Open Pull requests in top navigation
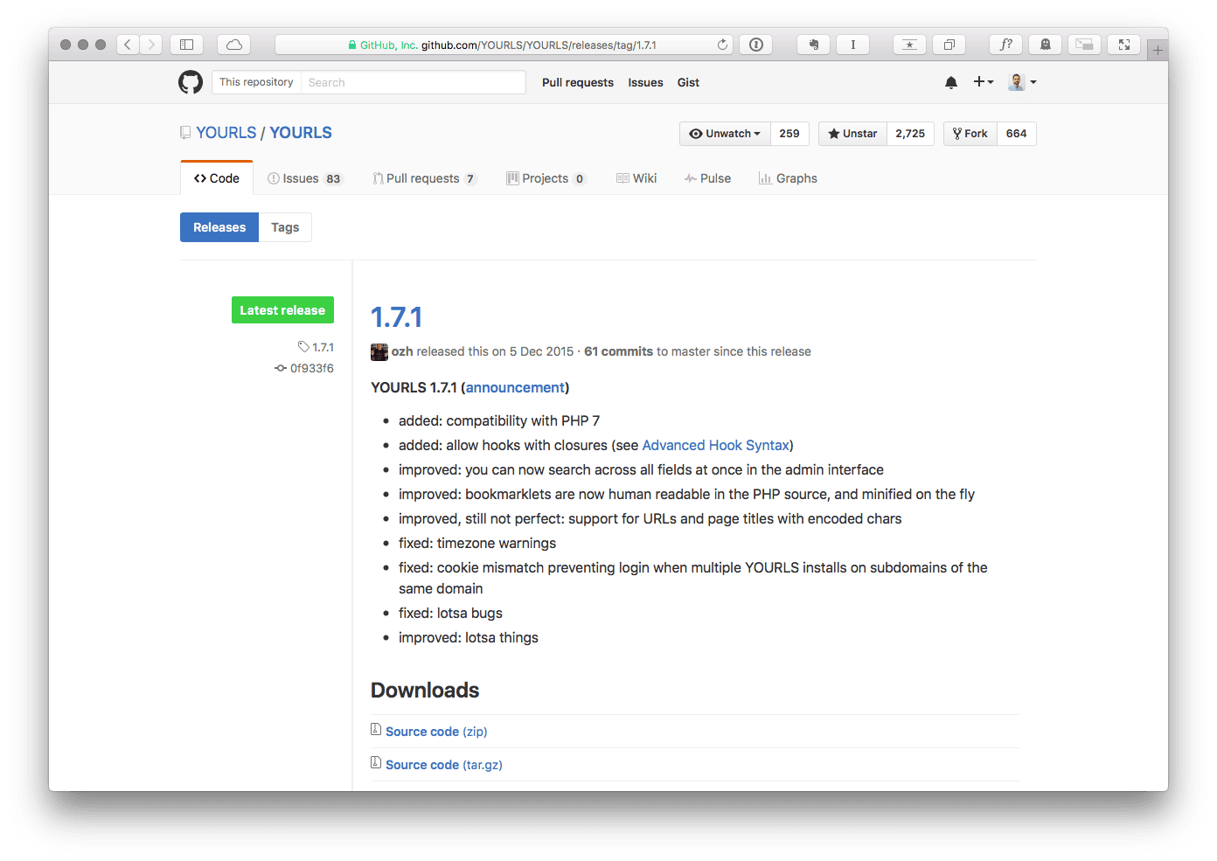The image size is (1217, 861). click(x=578, y=82)
